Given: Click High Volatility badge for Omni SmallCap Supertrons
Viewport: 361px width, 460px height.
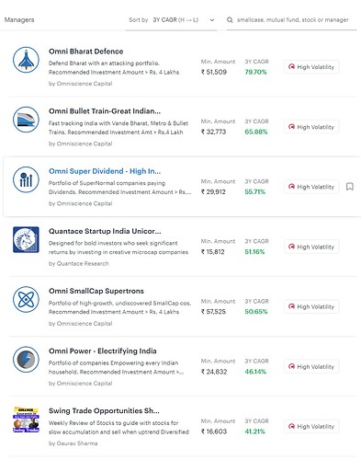Looking at the screenshot, I should point(311,306).
